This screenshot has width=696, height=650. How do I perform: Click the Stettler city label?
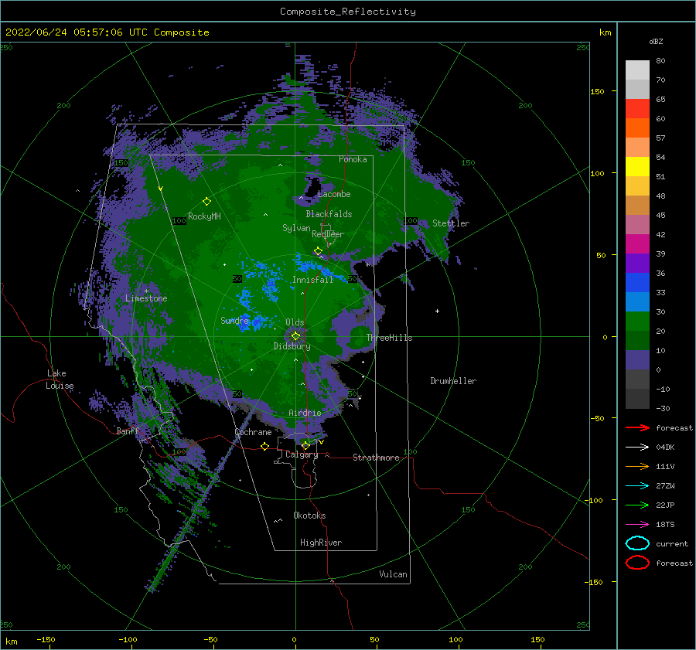tap(451, 223)
